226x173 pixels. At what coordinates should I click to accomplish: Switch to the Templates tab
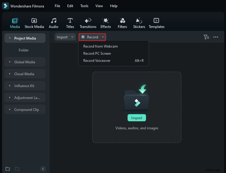click(156, 23)
